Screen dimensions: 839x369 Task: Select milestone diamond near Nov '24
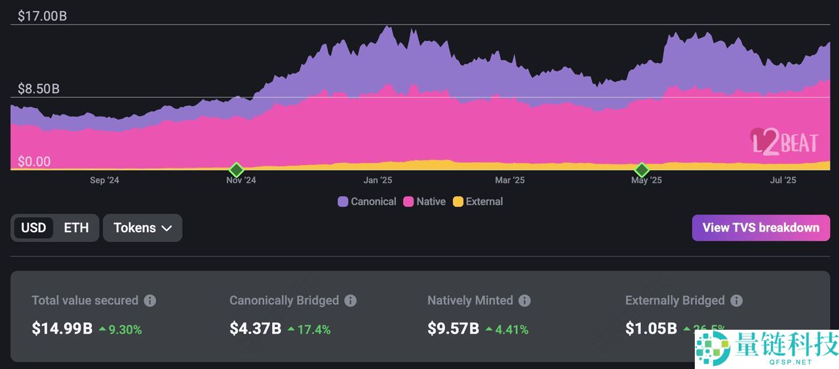(x=237, y=170)
